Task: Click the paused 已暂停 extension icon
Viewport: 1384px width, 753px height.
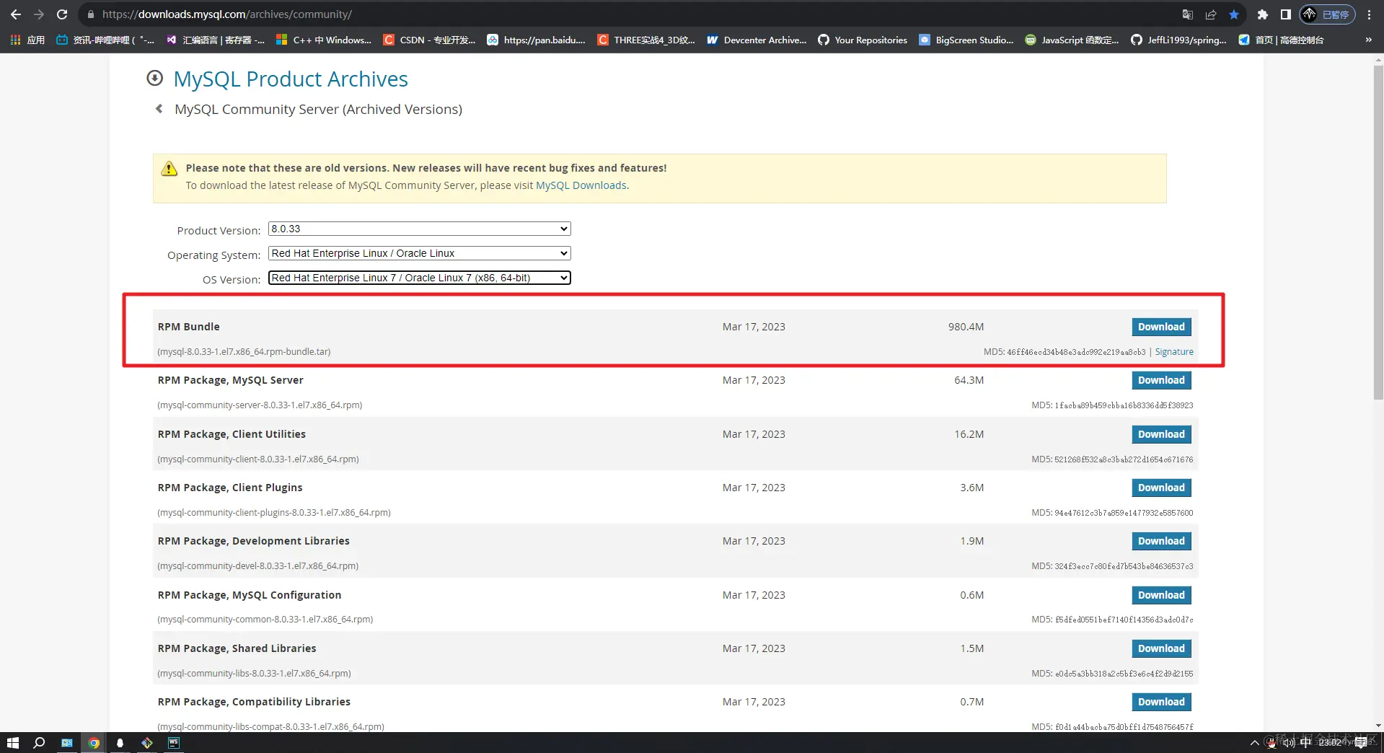Action: pos(1327,14)
